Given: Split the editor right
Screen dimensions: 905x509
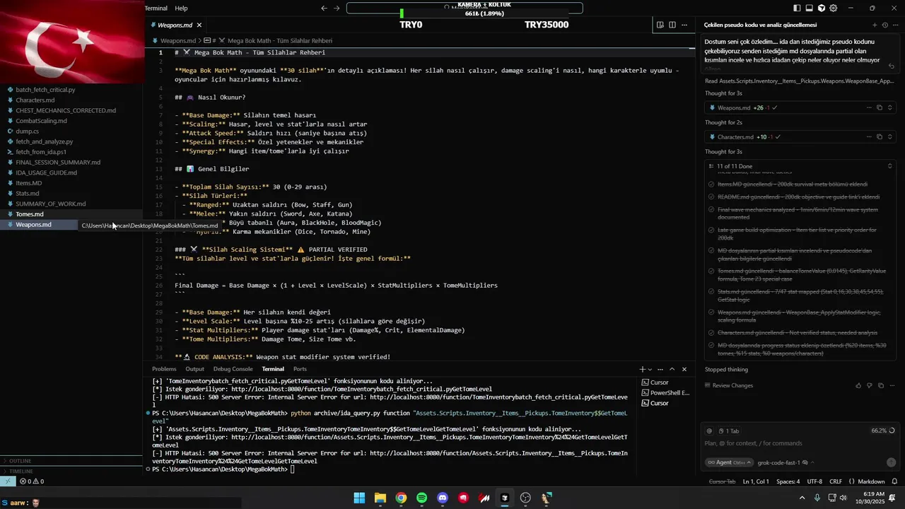Looking at the screenshot, I should click(x=672, y=25).
